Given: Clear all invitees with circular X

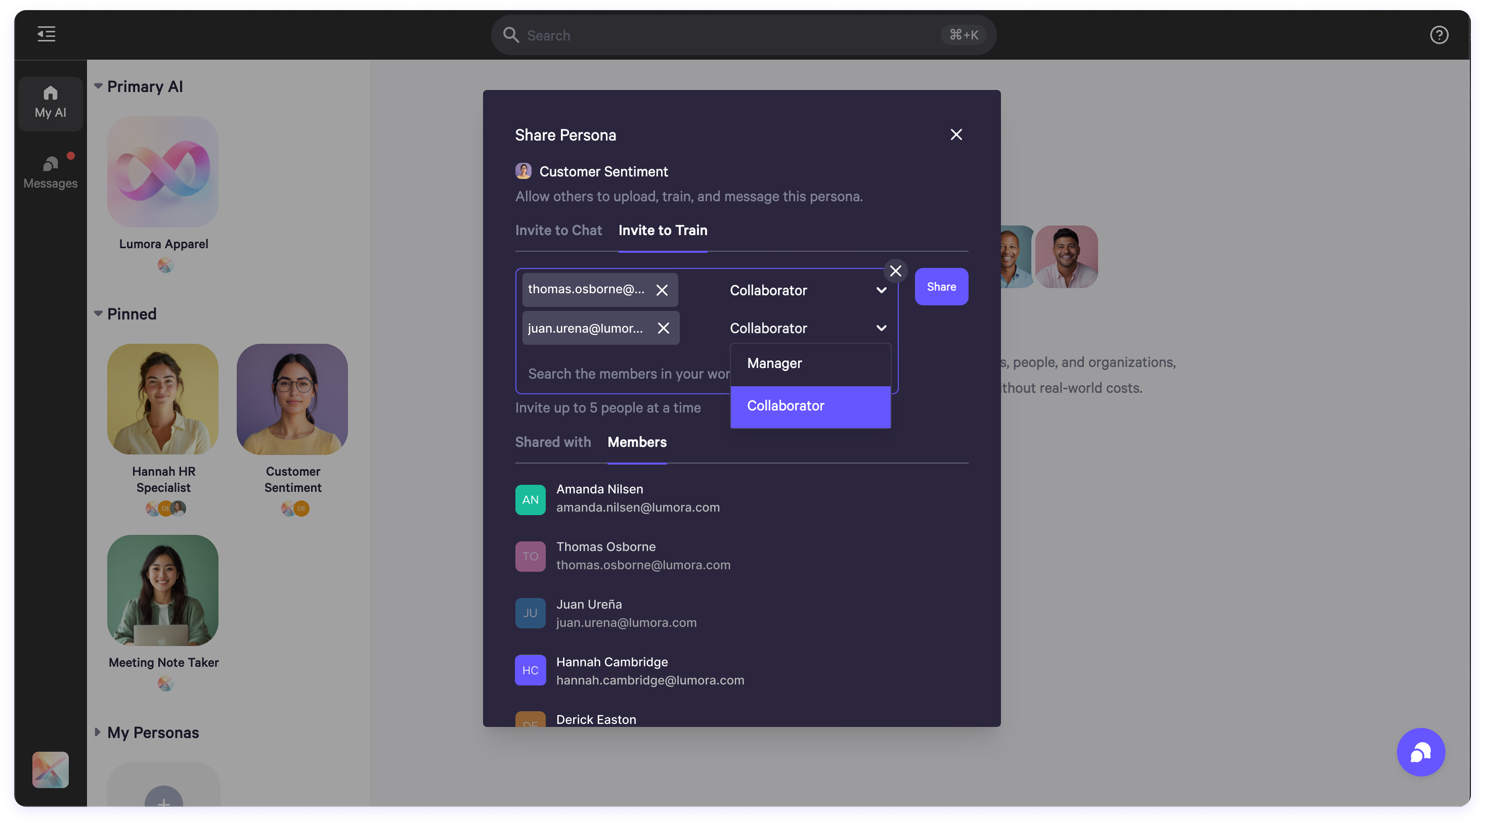Looking at the screenshot, I should 895,271.
